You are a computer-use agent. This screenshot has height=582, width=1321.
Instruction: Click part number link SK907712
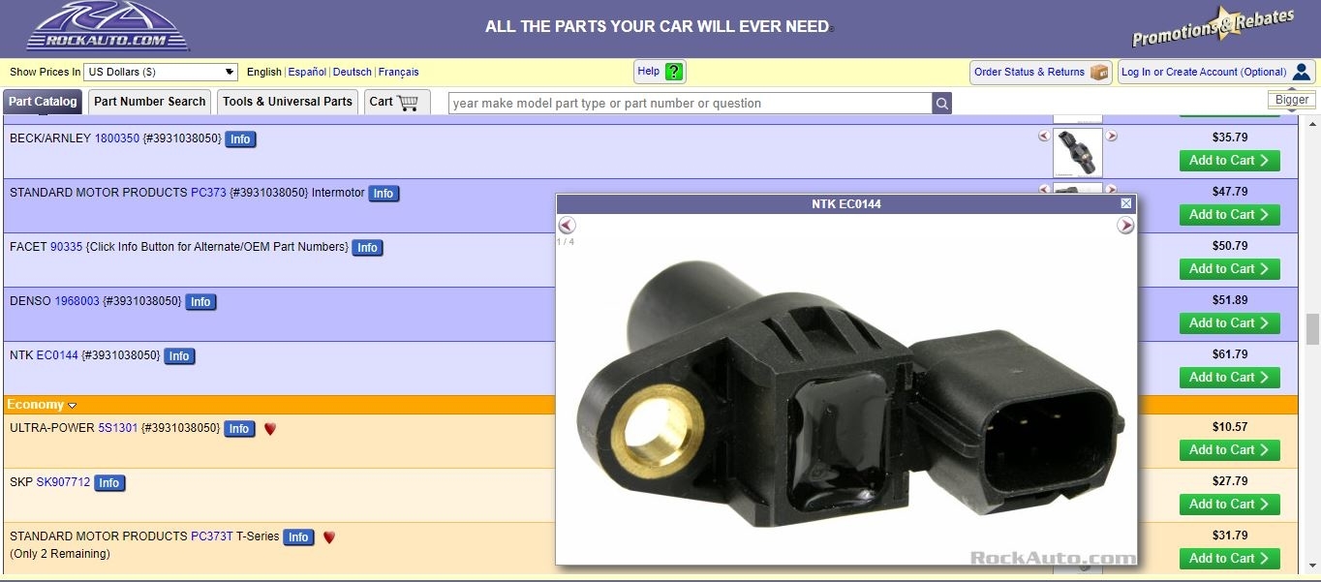(x=63, y=482)
